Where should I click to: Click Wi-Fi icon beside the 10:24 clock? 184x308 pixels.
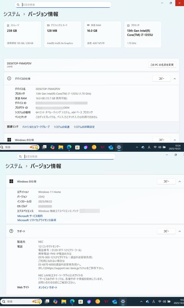pyautogui.click(x=155, y=147)
